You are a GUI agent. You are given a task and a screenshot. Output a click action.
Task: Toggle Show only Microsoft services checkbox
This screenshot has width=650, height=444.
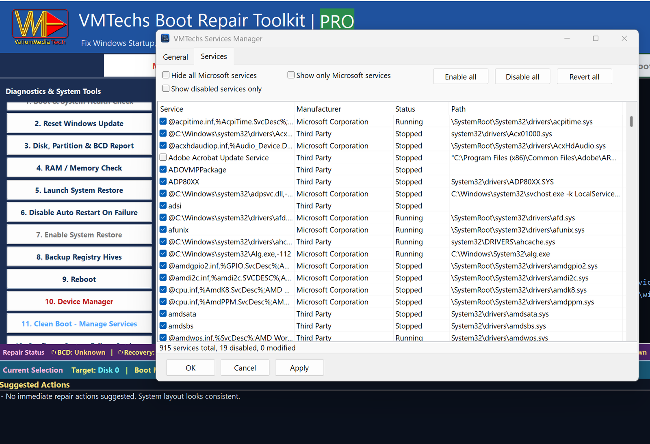pyautogui.click(x=291, y=75)
